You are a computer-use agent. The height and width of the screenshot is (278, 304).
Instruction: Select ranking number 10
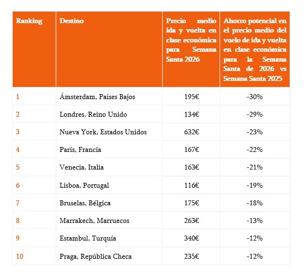point(19,257)
